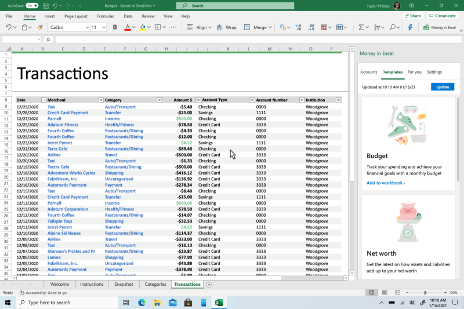
Task: Click the Ideas lightning bolt icon
Action: point(411,27)
